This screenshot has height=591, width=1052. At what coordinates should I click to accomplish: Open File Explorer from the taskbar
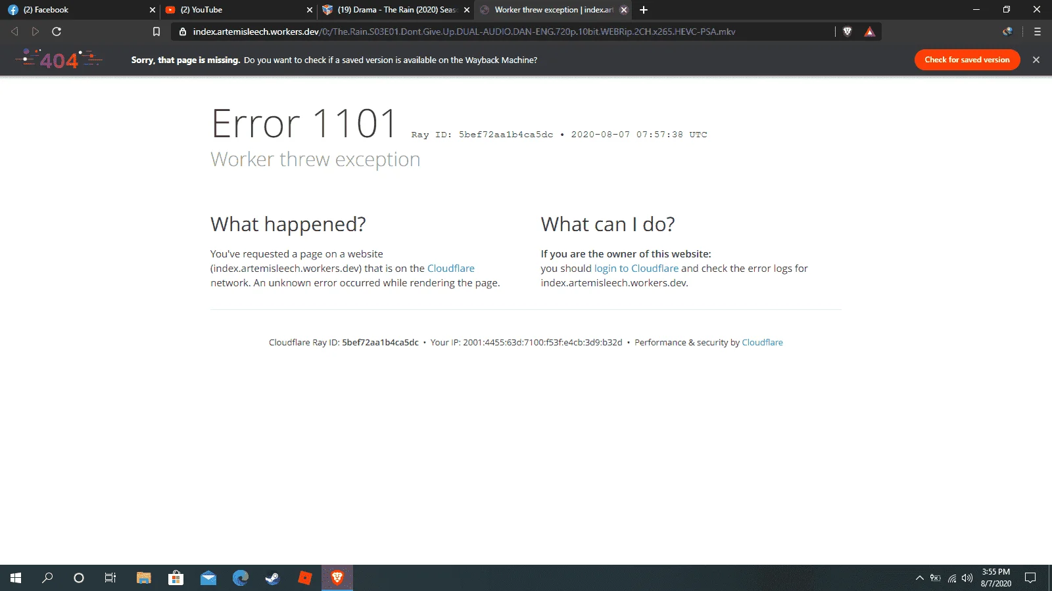pos(144,578)
